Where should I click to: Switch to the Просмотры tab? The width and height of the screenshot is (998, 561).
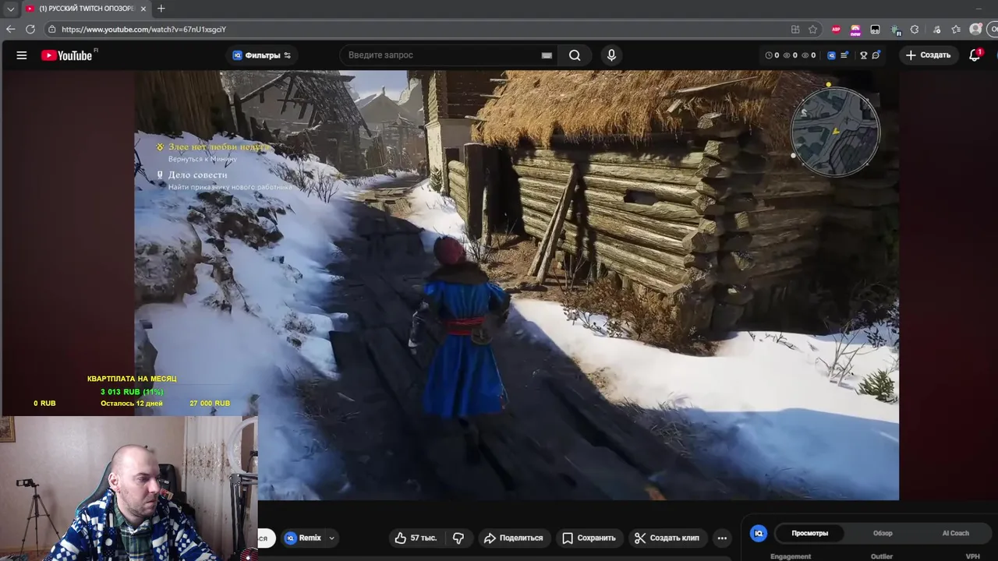(810, 533)
